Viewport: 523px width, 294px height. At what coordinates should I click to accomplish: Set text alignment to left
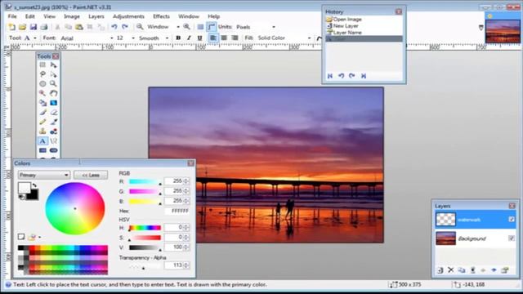[213, 38]
